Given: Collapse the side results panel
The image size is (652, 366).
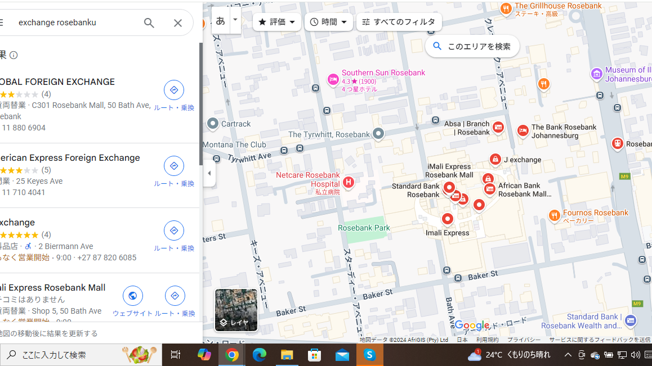Looking at the screenshot, I should point(209,173).
